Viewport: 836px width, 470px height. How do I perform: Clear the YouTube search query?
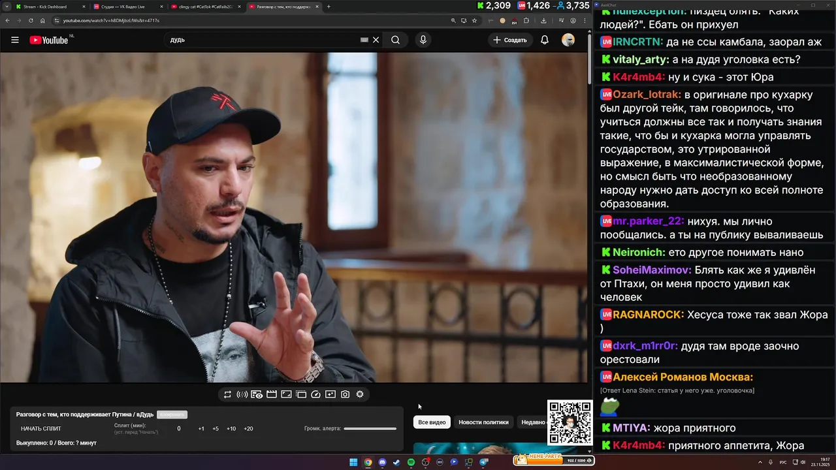tap(376, 40)
